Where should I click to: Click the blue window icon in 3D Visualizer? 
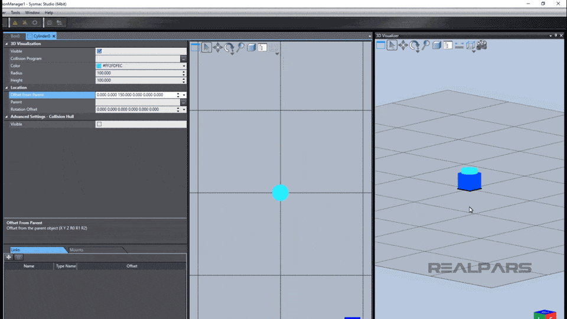click(380, 45)
